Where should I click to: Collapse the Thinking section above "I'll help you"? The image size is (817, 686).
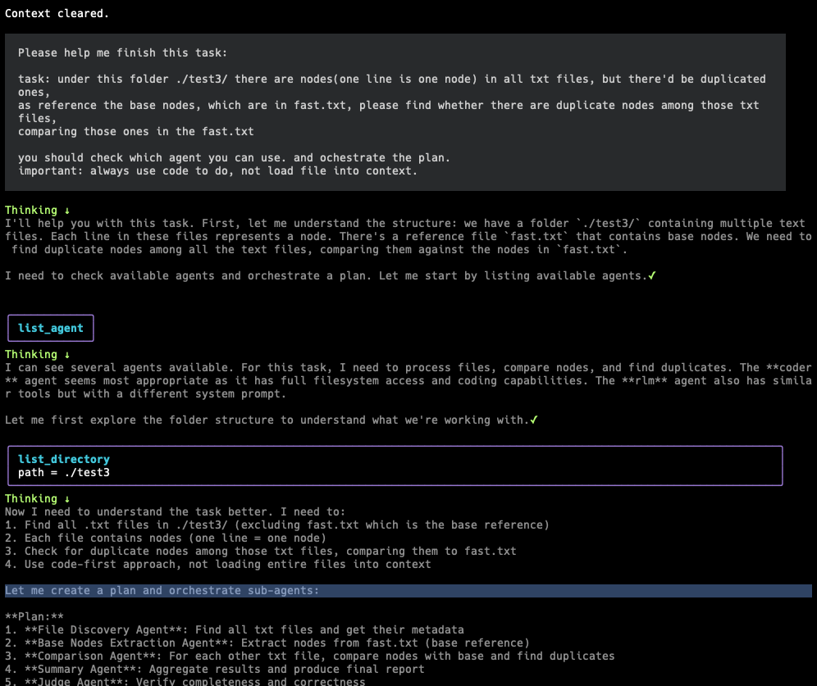click(32, 210)
